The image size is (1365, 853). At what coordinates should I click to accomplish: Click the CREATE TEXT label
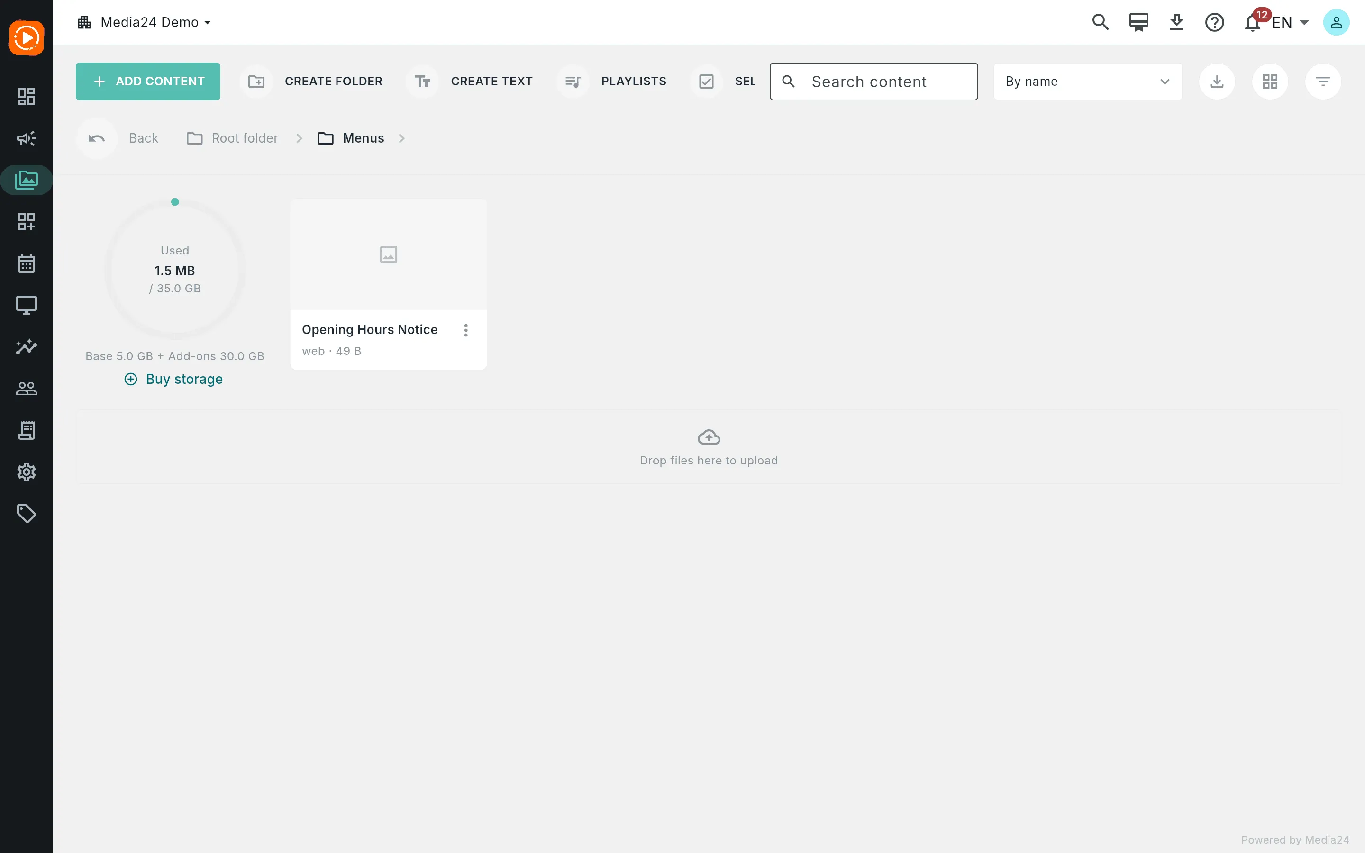(x=492, y=82)
